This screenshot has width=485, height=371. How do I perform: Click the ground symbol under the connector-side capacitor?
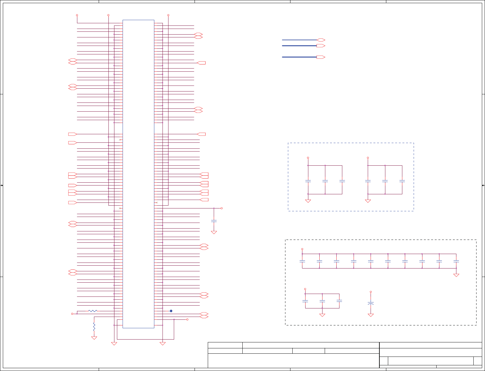click(x=214, y=232)
